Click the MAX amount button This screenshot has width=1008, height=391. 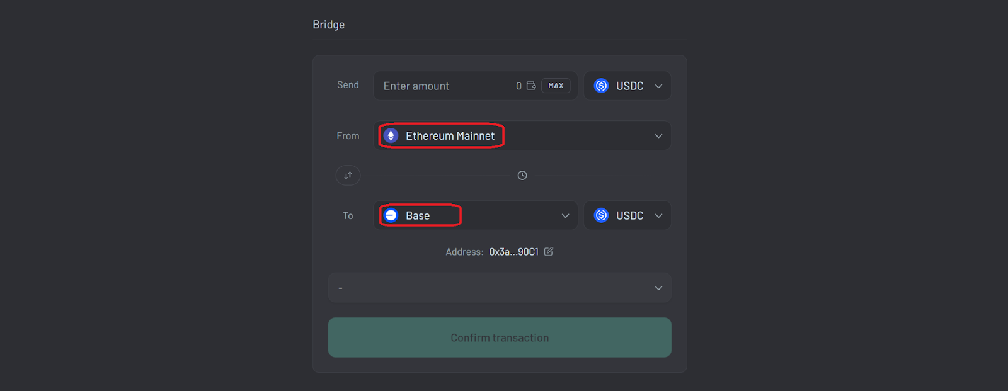(555, 86)
